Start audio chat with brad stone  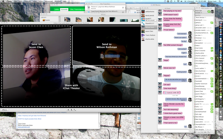[x=212, y=48]
